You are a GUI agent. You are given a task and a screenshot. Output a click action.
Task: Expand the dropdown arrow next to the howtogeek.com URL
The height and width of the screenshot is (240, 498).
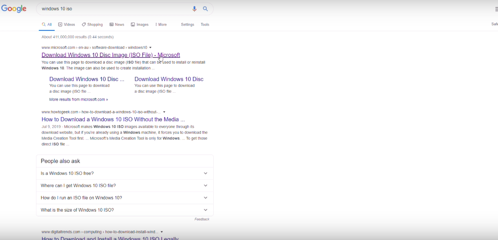point(164,112)
